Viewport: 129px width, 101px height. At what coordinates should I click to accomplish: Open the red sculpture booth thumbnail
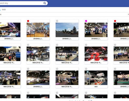[96, 54]
